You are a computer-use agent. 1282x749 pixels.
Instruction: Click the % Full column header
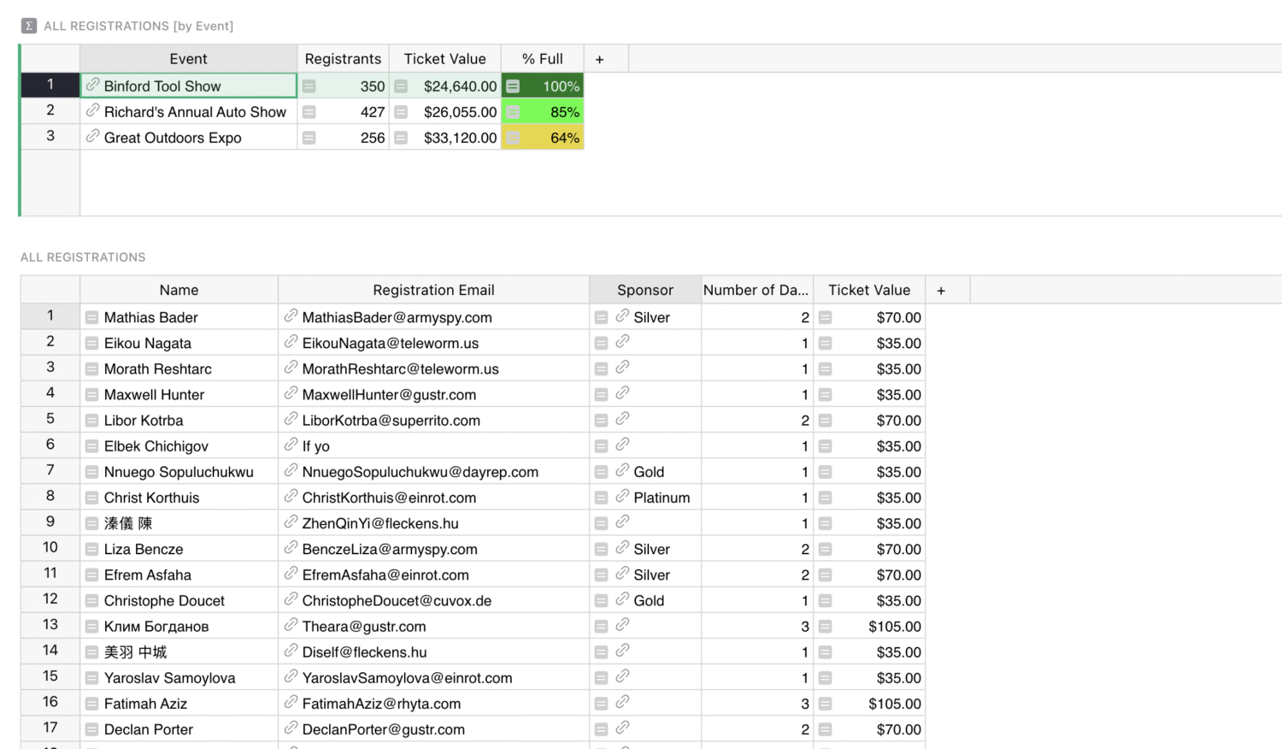pos(543,59)
